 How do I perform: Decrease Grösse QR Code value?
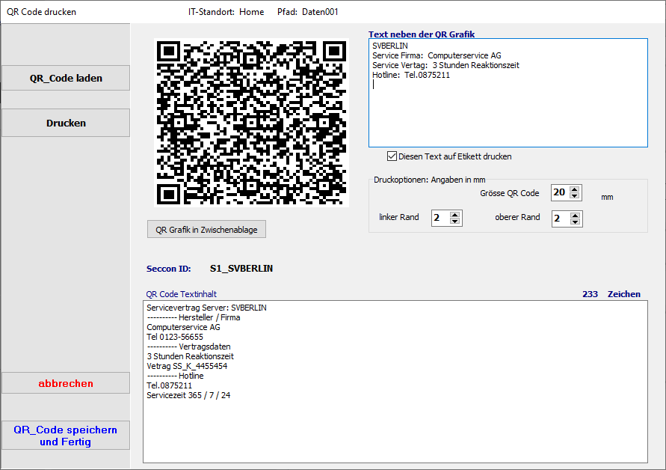pyautogui.click(x=575, y=195)
